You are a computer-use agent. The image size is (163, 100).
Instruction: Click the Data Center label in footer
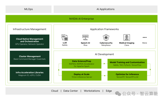tap(71, 91)
